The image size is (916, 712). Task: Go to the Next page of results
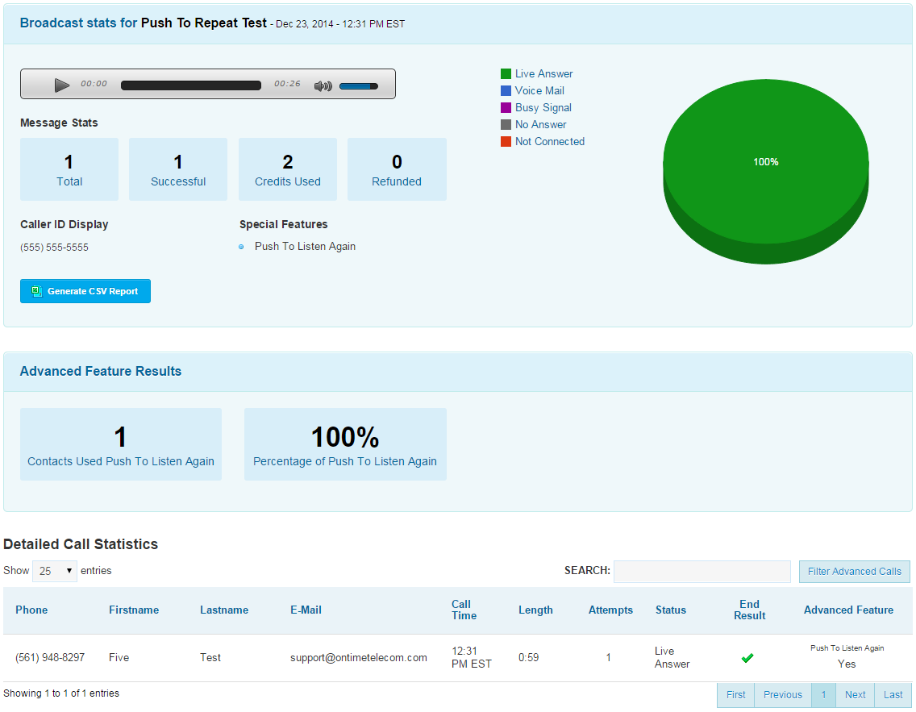point(856,694)
